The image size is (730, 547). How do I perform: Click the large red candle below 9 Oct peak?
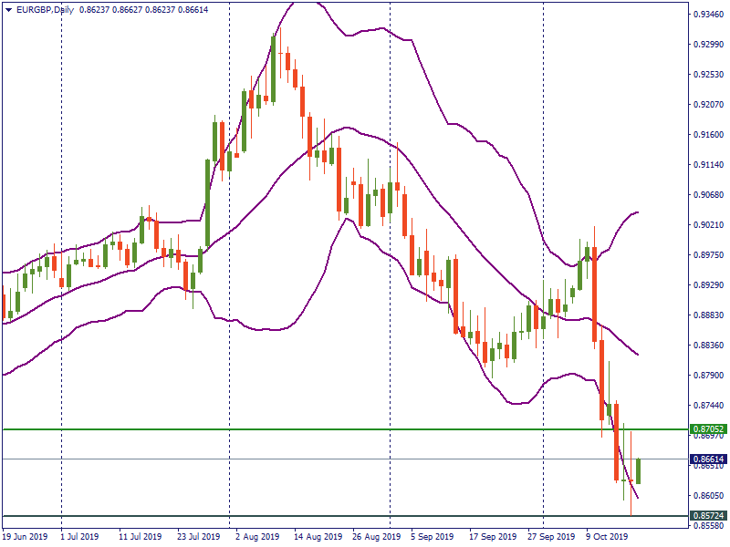tap(595, 294)
